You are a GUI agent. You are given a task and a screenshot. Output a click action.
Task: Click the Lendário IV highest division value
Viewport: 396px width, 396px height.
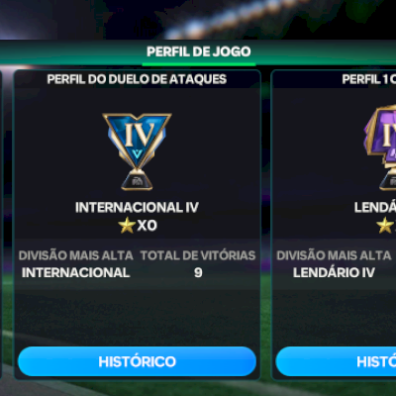coord(334,272)
